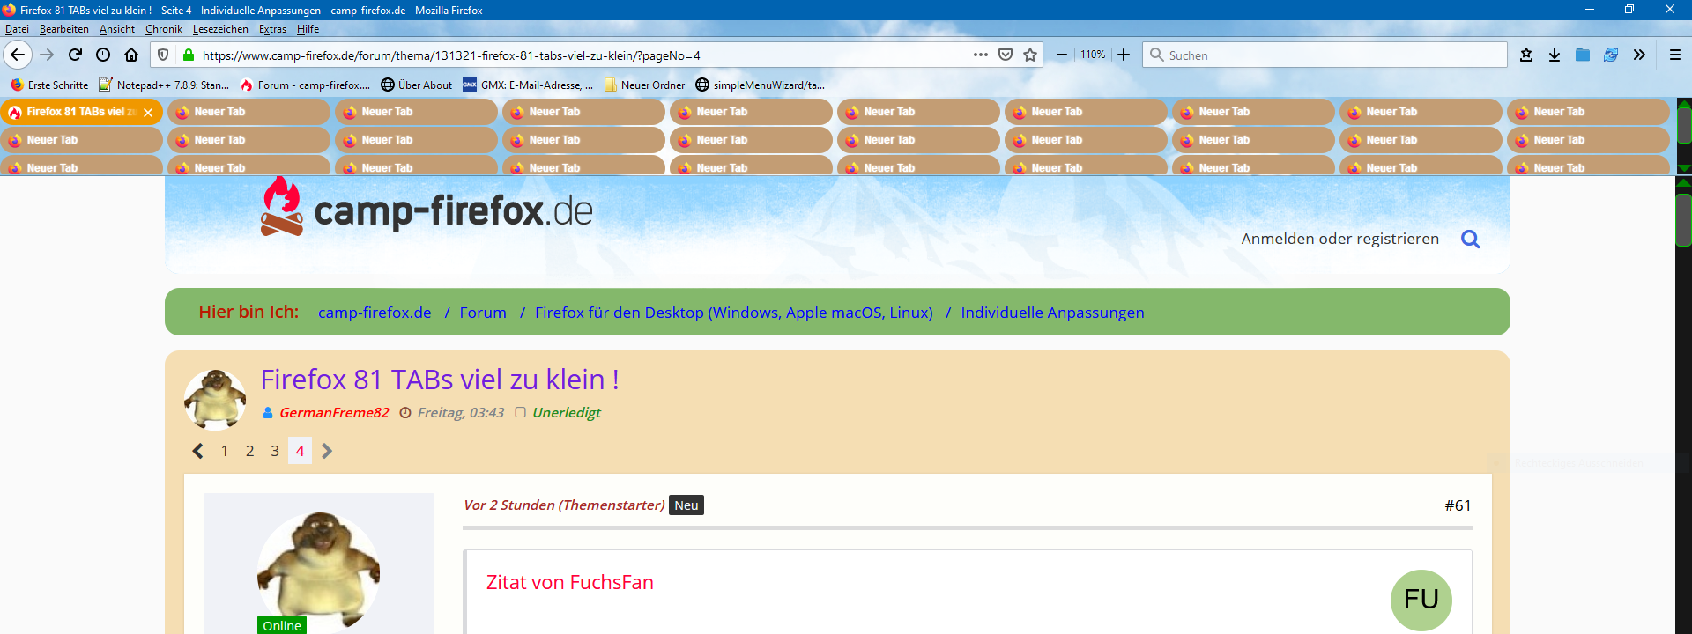Image resolution: width=1692 pixels, height=634 pixels.
Task: Click the next page right arrow
Action: click(327, 451)
